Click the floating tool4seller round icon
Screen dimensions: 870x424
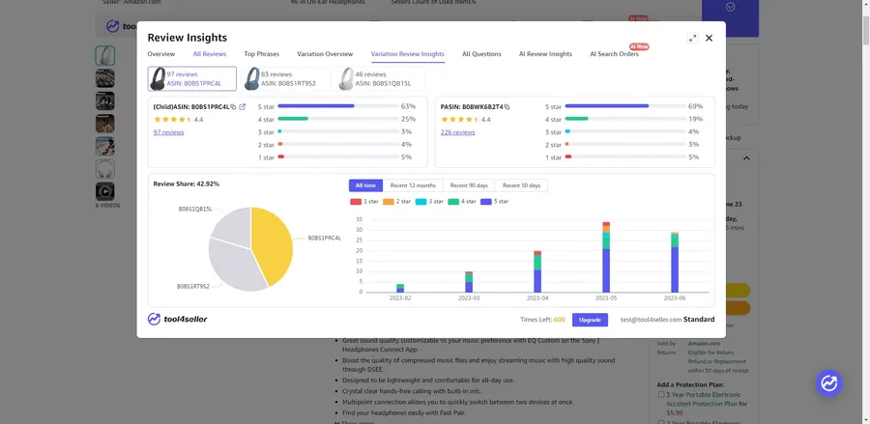829,383
